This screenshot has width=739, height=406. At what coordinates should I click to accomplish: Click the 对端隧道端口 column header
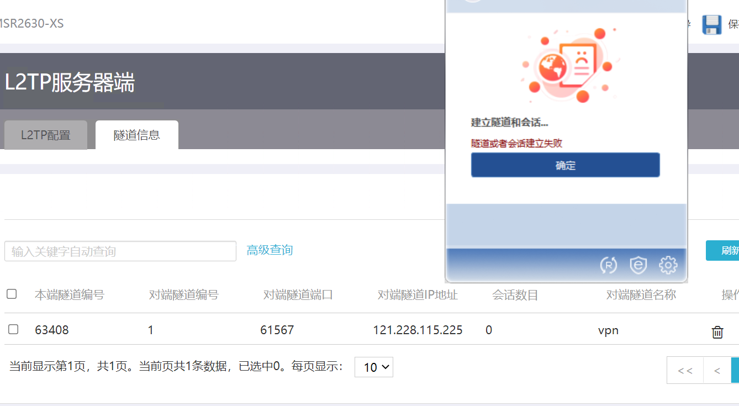click(298, 295)
